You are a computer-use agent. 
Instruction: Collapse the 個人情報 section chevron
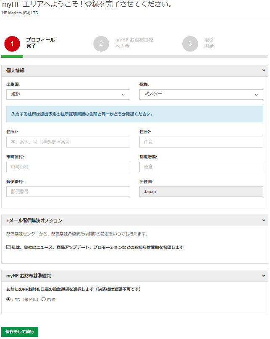pyautogui.click(x=263, y=71)
